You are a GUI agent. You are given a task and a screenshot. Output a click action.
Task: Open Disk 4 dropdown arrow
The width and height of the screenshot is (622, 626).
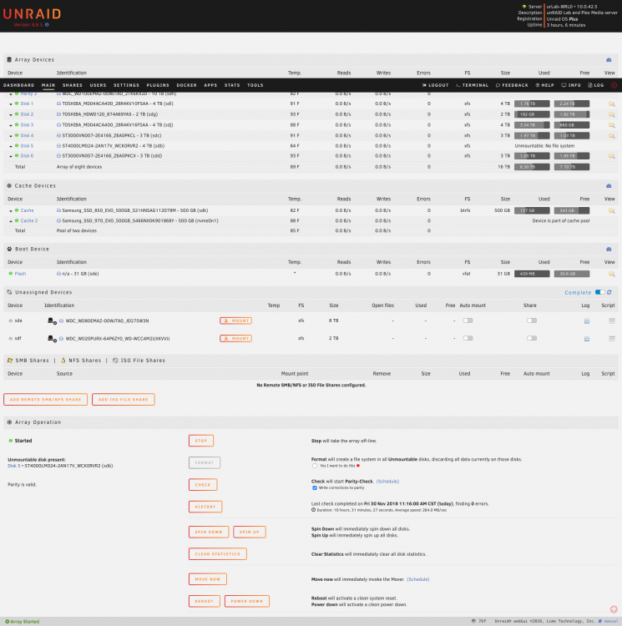[x=11, y=136]
